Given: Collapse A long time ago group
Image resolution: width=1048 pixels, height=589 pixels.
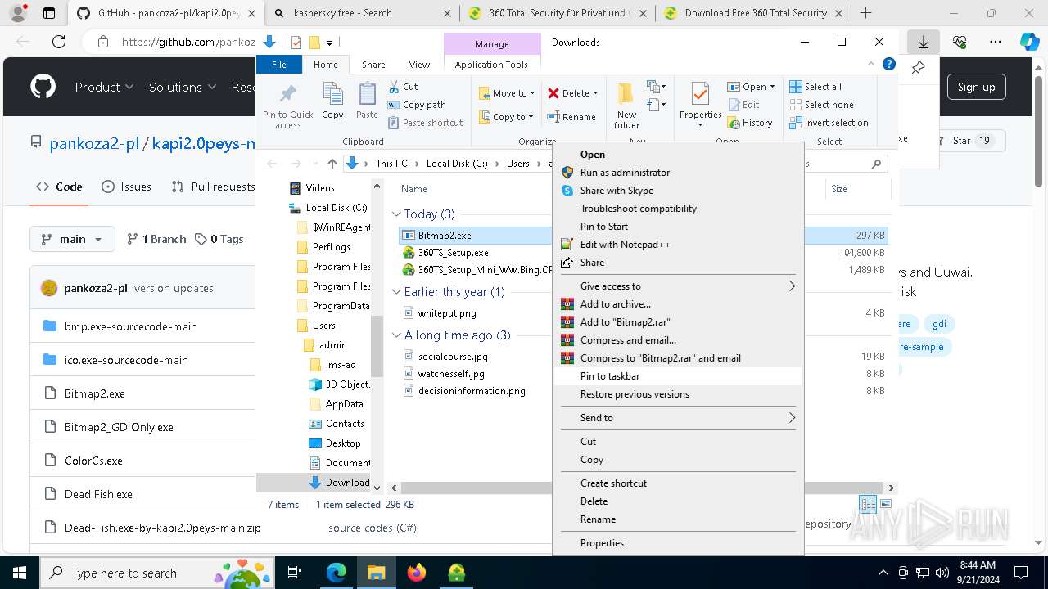Looking at the screenshot, I should (x=396, y=335).
